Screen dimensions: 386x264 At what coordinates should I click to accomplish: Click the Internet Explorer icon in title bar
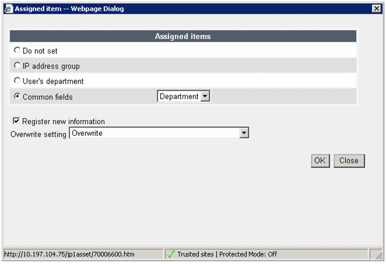point(7,8)
